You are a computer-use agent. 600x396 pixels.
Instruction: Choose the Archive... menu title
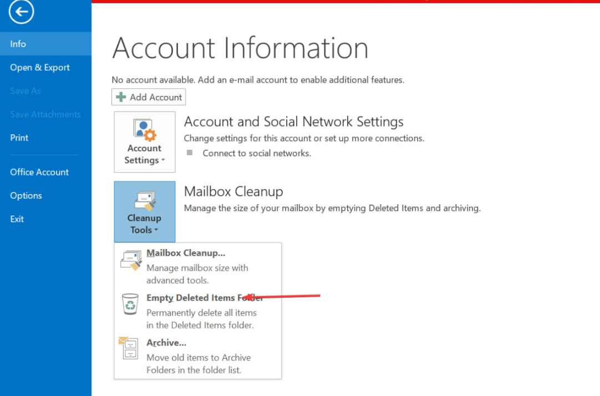[166, 343]
